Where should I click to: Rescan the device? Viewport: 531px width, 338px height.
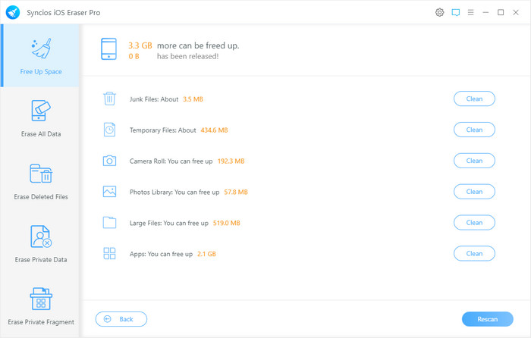(x=487, y=319)
